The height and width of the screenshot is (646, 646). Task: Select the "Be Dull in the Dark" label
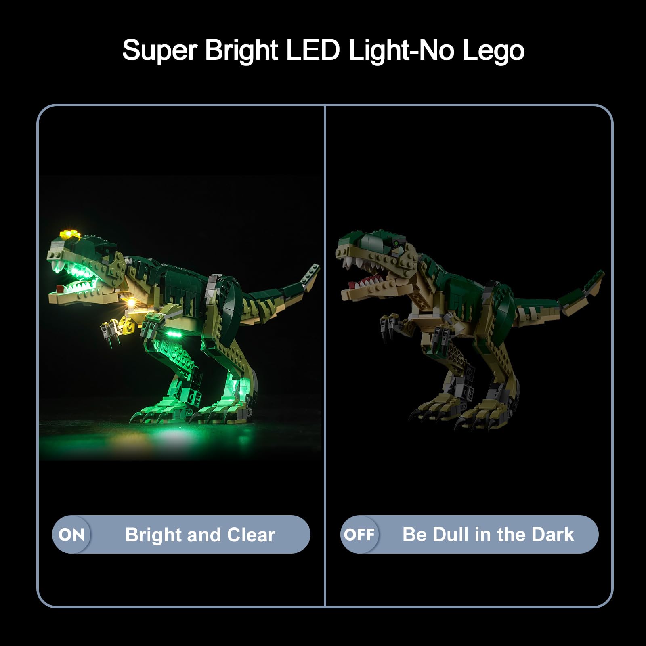(x=488, y=535)
